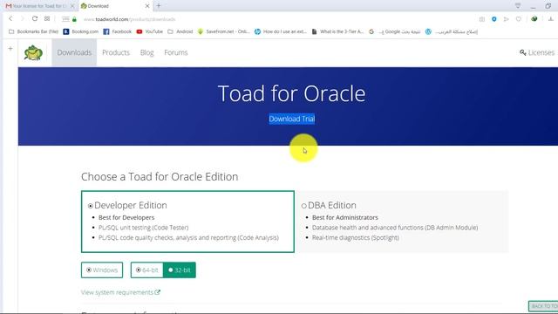The image size is (558, 314).
Task: Open the Products menu item
Action: pos(116,52)
